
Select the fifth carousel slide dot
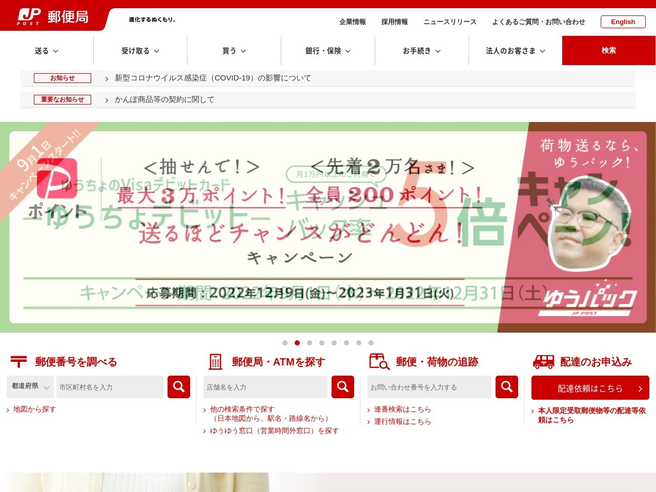click(334, 343)
